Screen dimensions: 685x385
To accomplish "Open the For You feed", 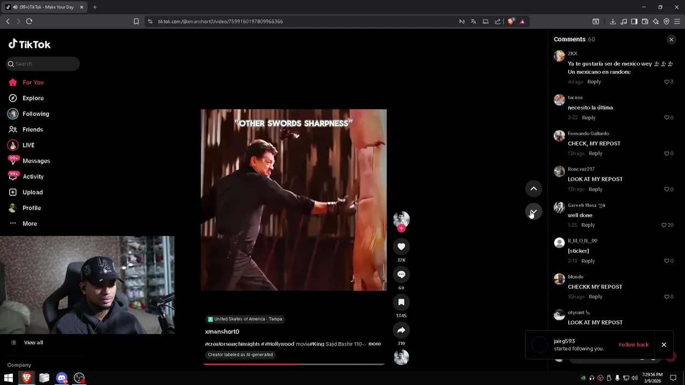I will pos(33,82).
